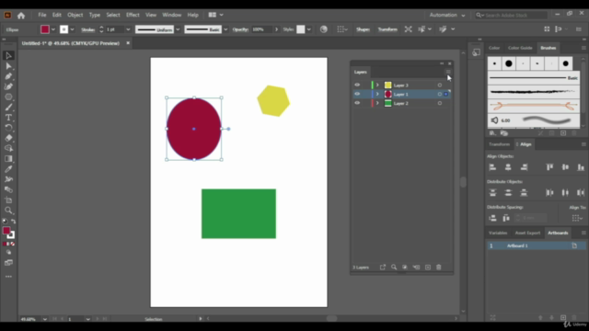Open the Effect menu

[x=133, y=15]
